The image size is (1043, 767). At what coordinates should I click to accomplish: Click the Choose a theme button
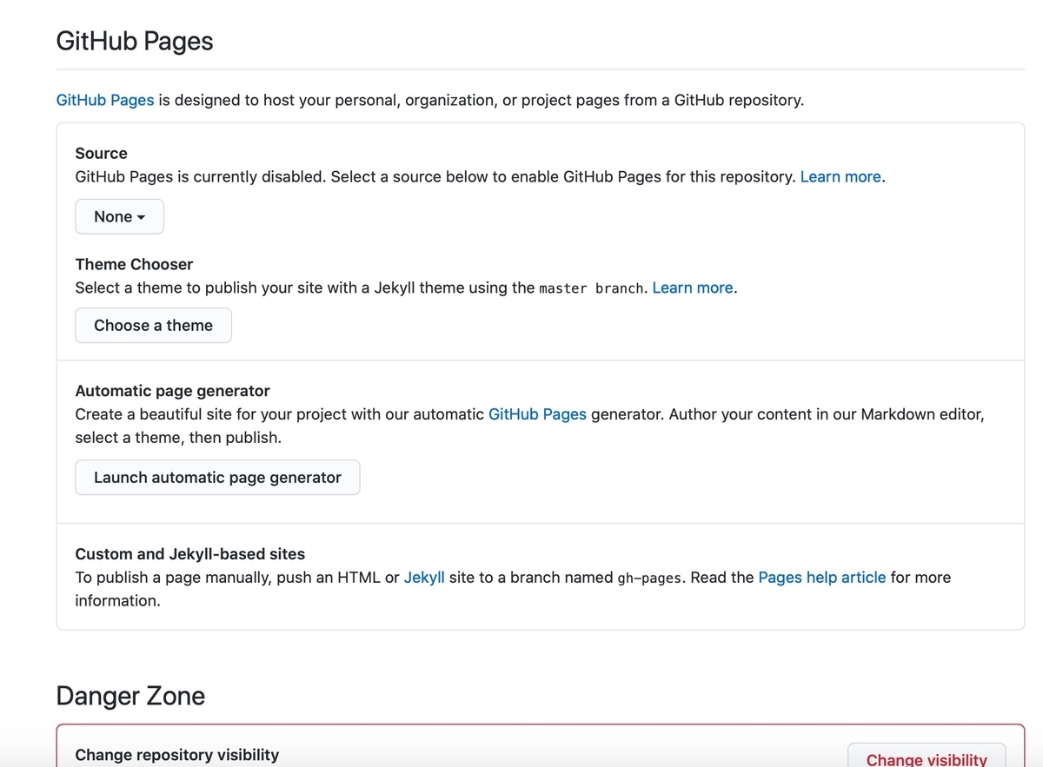(x=153, y=325)
